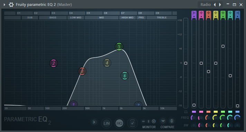Click band 5 green level slider handle

point(223,46)
